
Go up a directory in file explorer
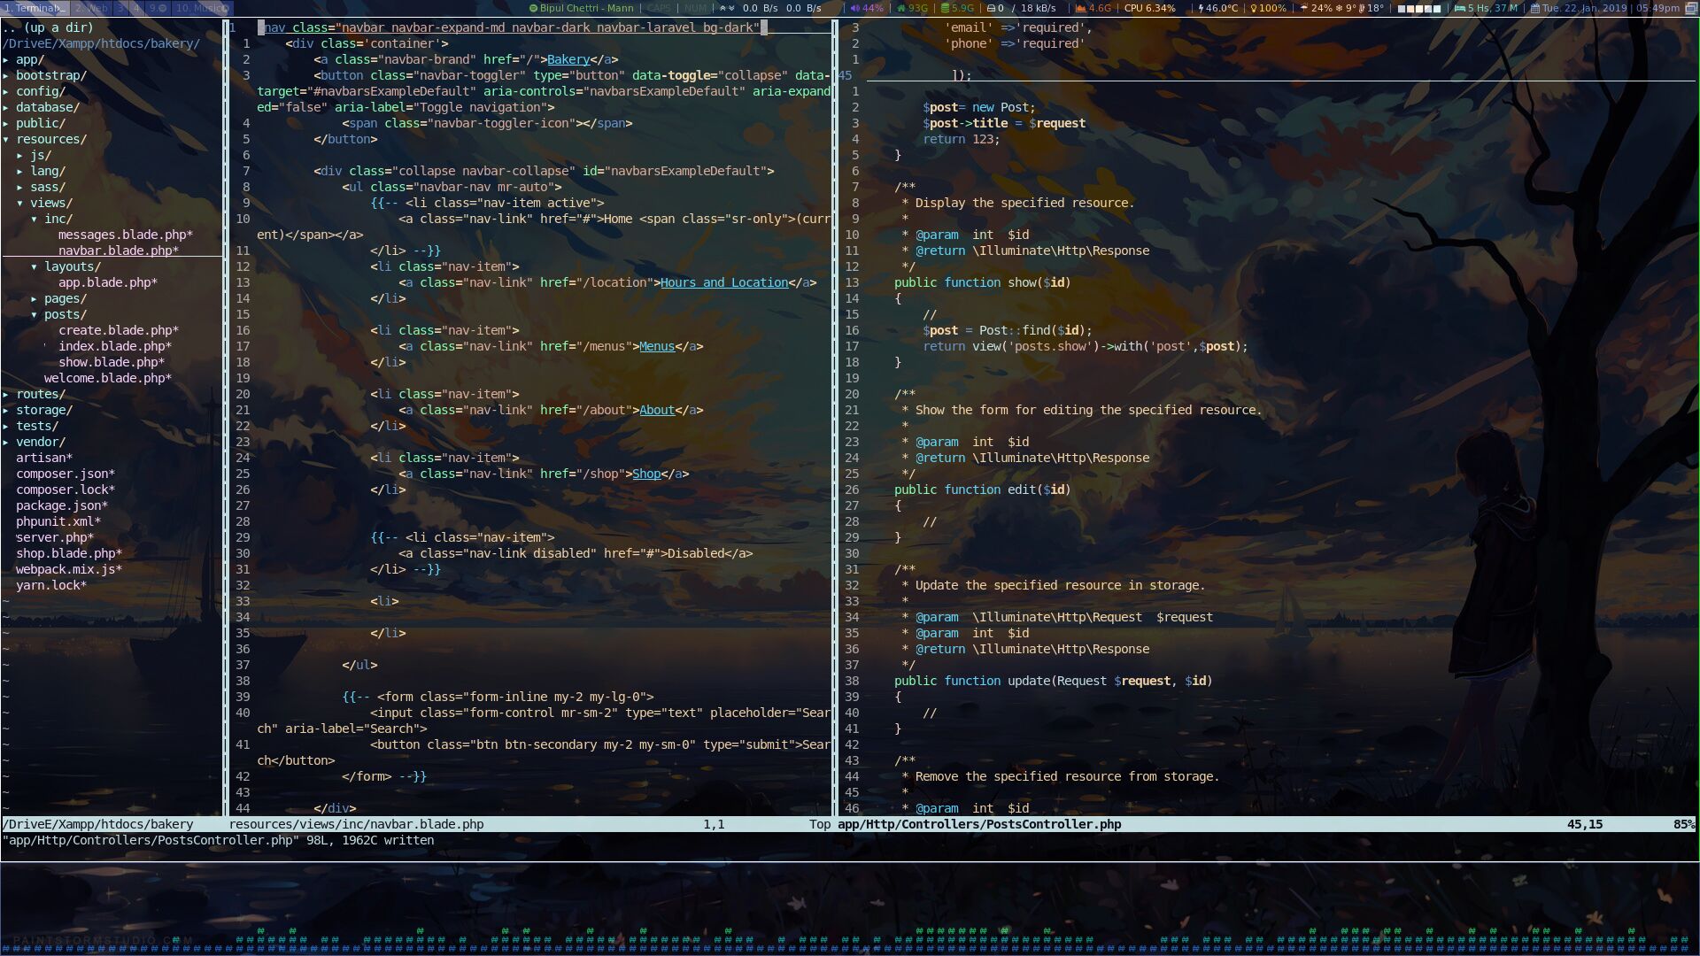(48, 27)
